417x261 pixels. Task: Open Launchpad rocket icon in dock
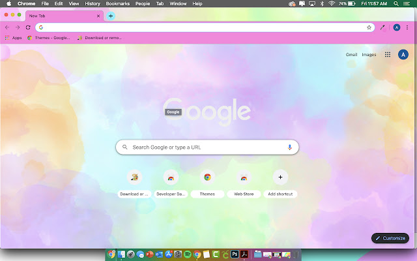[x=130, y=254]
